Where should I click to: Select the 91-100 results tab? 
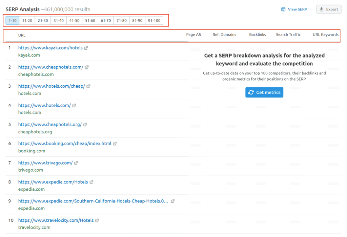tap(154, 21)
